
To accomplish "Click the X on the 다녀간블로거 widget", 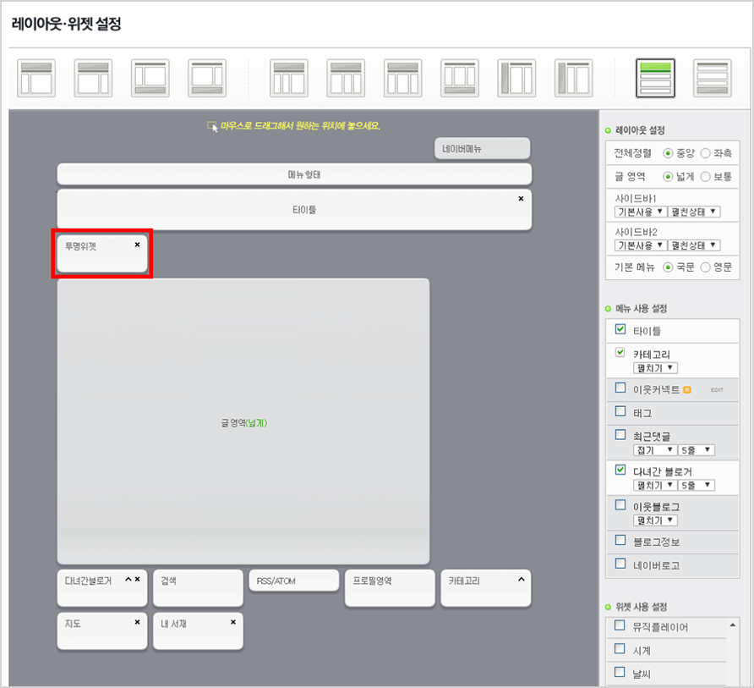I will (138, 580).
